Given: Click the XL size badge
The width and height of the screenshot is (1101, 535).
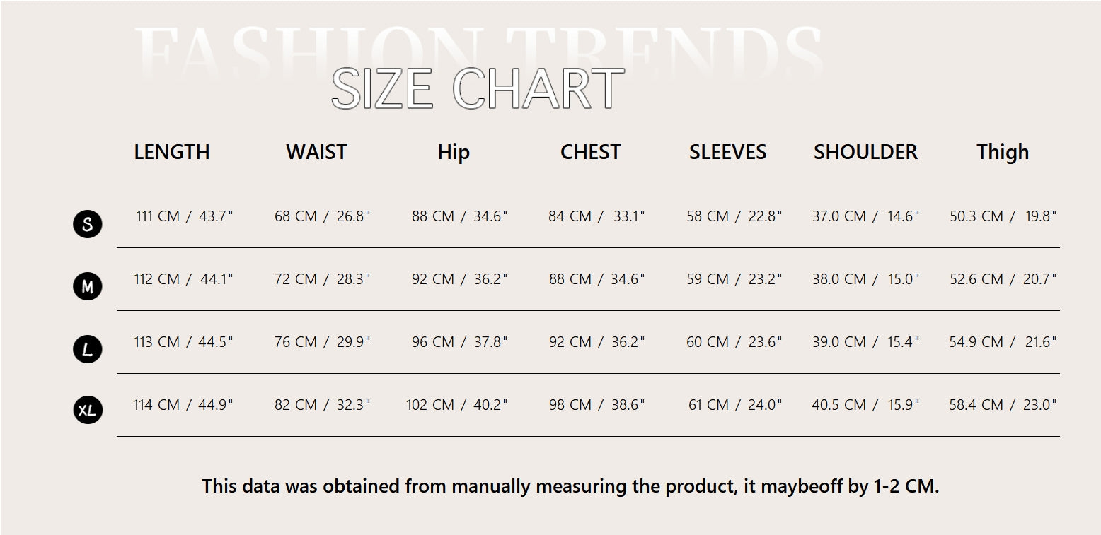Looking at the screenshot, I should 88,410.
